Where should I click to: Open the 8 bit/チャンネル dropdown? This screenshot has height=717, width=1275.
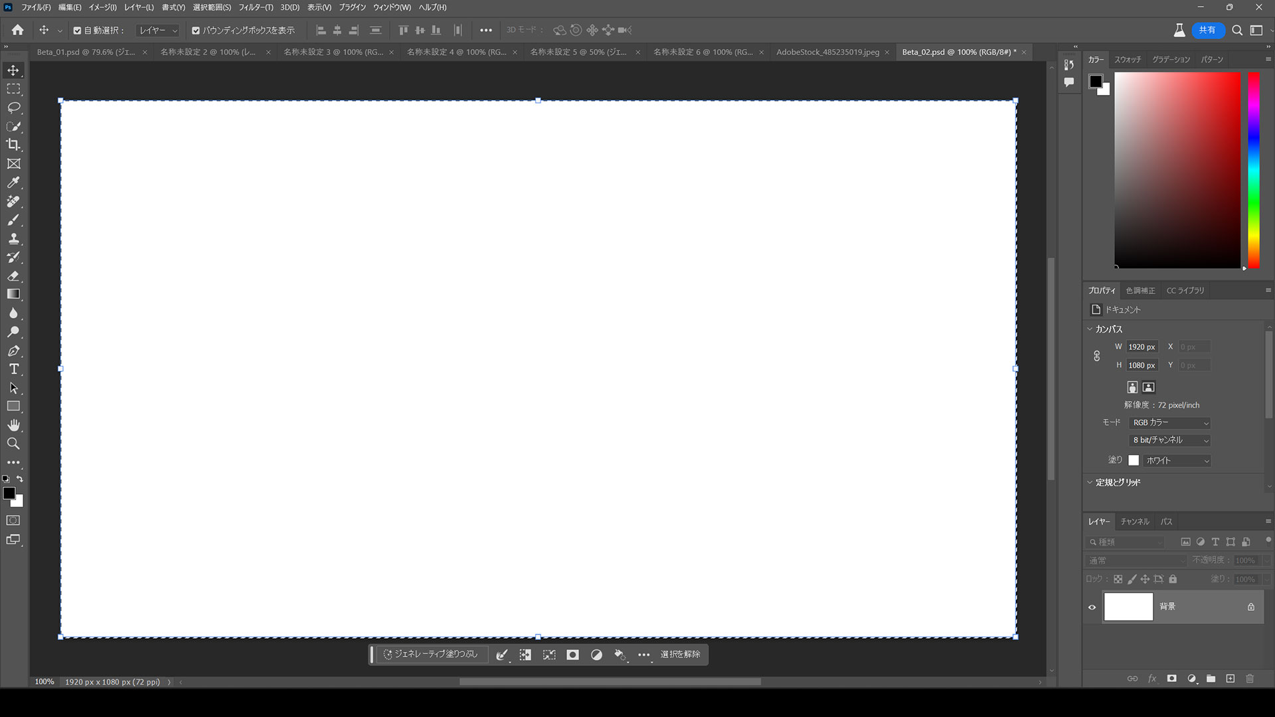click(1170, 440)
